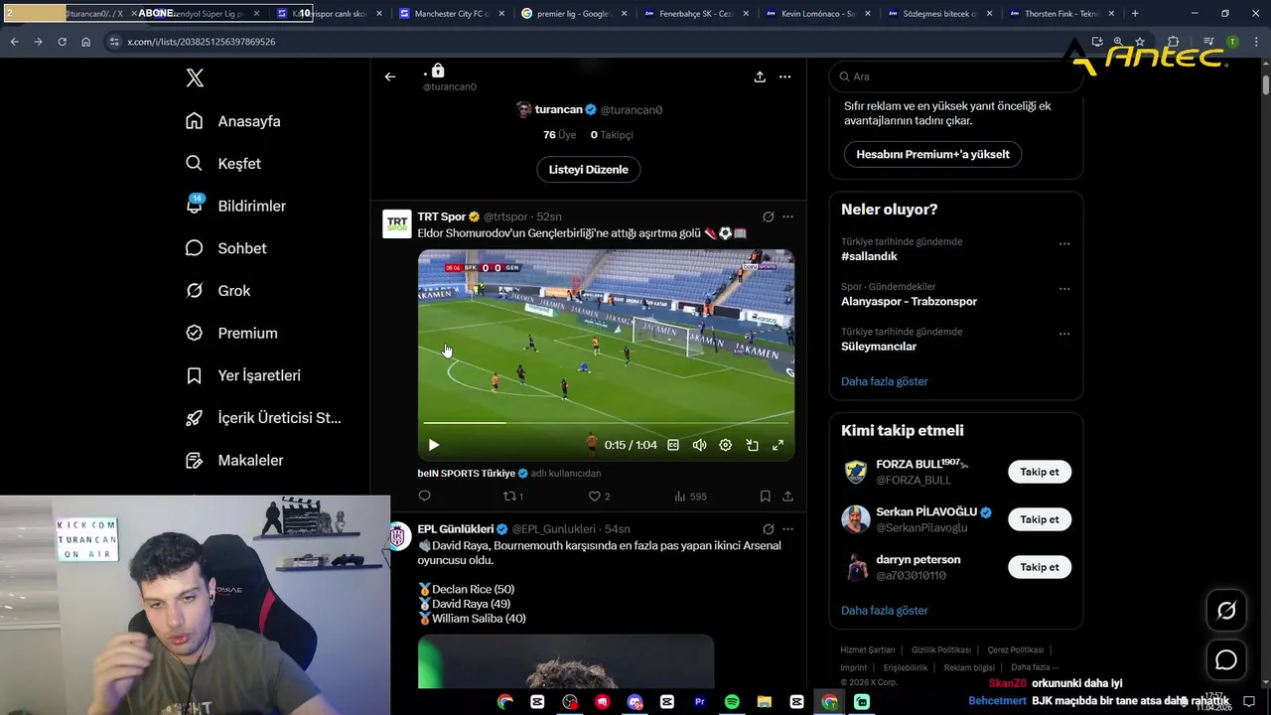
Task: Open the #sallandık trend
Action: [x=869, y=256]
